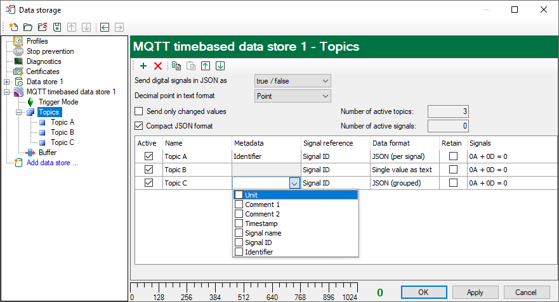Toggle Active checkbox for Topic B
This screenshot has height=302, width=559.
148,169
